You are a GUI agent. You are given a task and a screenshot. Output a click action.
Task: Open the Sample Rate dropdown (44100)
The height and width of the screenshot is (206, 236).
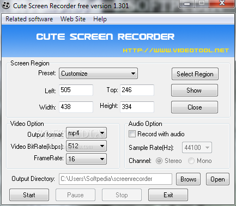tap(197, 148)
